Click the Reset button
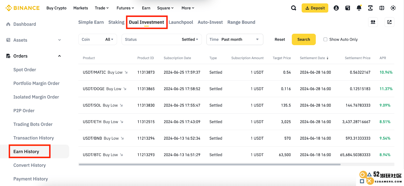 pyautogui.click(x=280, y=39)
